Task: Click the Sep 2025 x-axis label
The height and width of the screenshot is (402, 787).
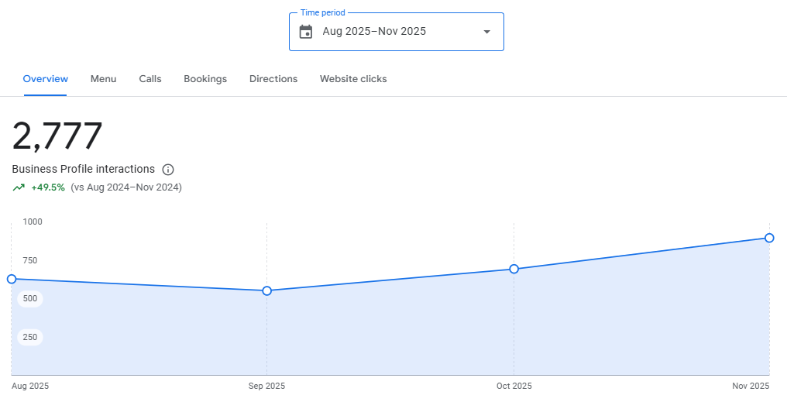Action: click(266, 386)
